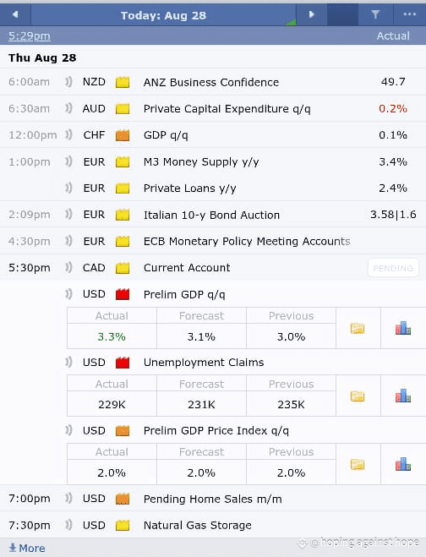This screenshot has height=557, width=426.
Task: Go to previous day arrow
Action: (x=15, y=14)
